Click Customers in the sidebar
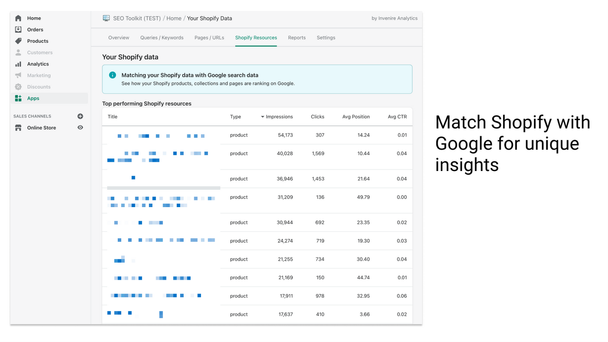 pyautogui.click(x=40, y=53)
